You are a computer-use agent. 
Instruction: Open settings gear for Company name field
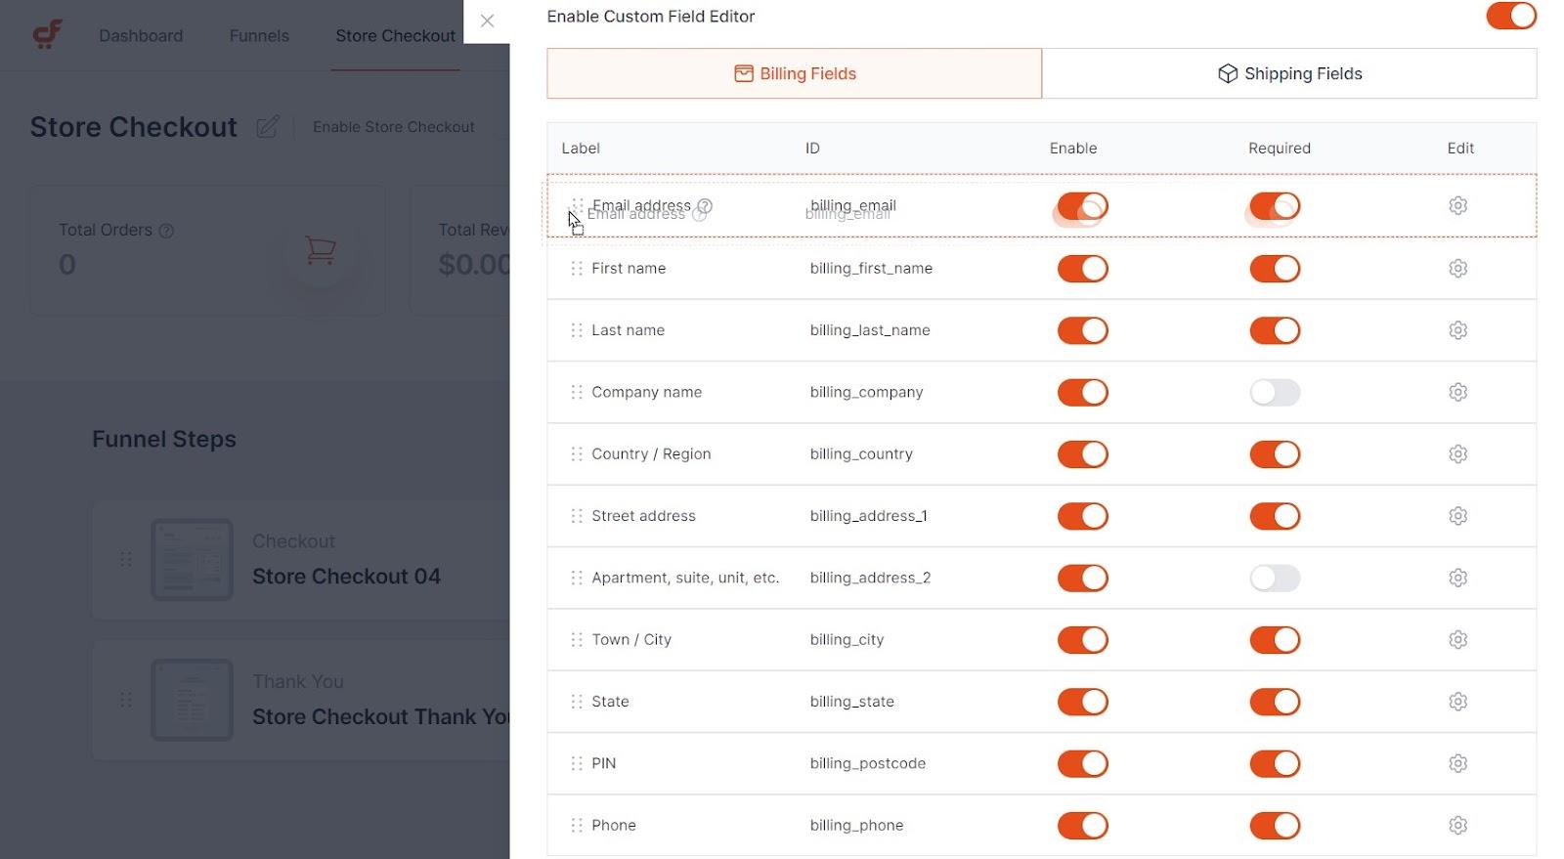click(1457, 392)
